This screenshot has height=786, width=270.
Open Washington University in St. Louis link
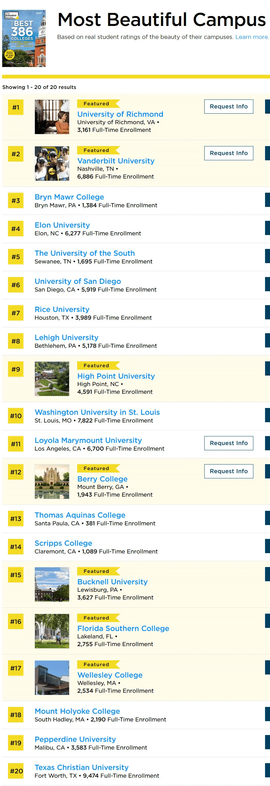[97, 412]
